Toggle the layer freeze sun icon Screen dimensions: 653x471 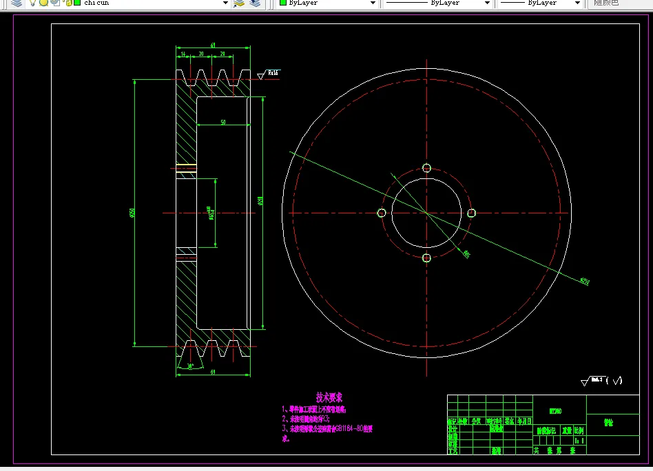(43, 3)
